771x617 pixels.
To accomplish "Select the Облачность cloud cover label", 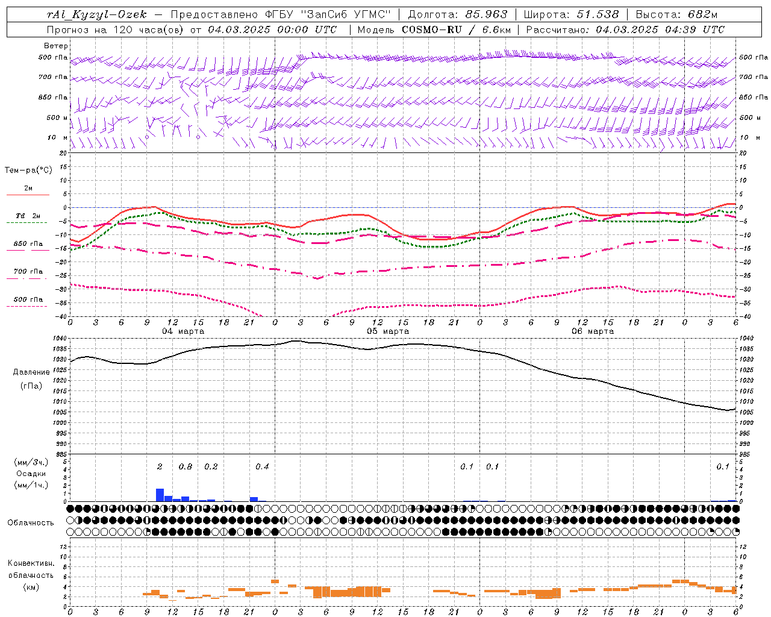I will 31,523.
